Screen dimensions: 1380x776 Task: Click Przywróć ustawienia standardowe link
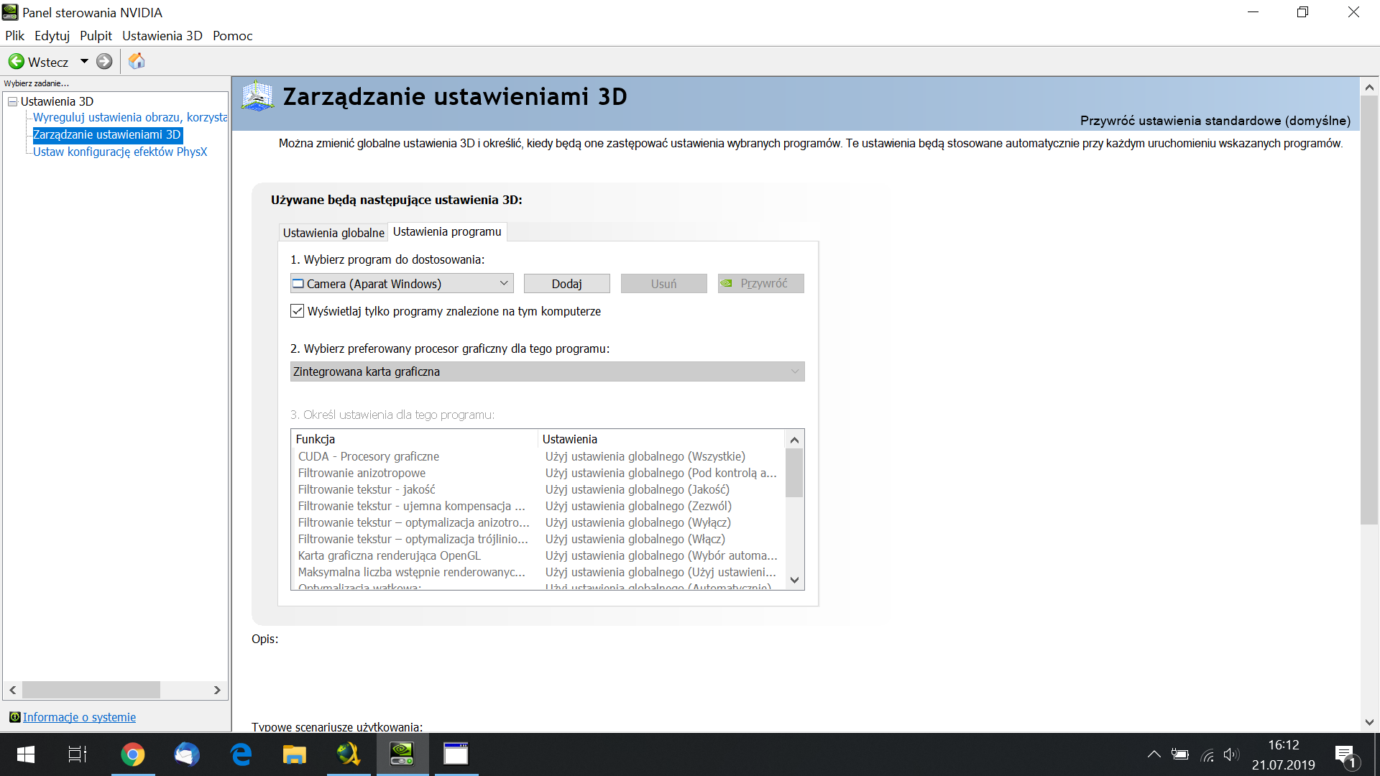pyautogui.click(x=1215, y=121)
